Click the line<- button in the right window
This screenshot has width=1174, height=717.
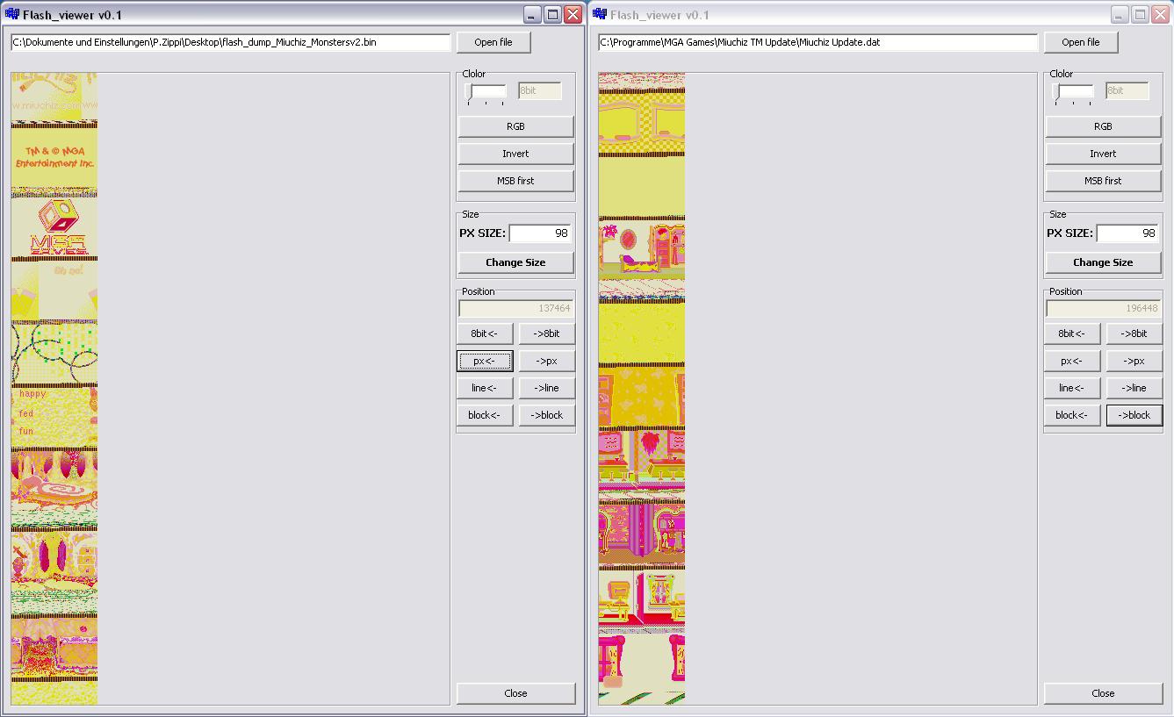[x=1072, y=388]
